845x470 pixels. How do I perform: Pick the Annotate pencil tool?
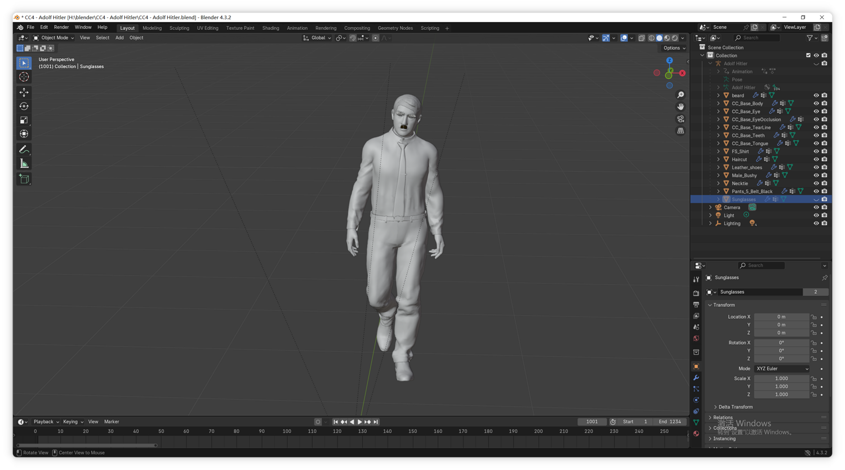[x=24, y=150]
